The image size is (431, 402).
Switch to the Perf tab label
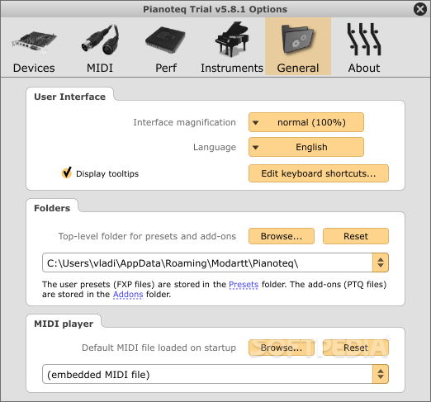pos(166,68)
